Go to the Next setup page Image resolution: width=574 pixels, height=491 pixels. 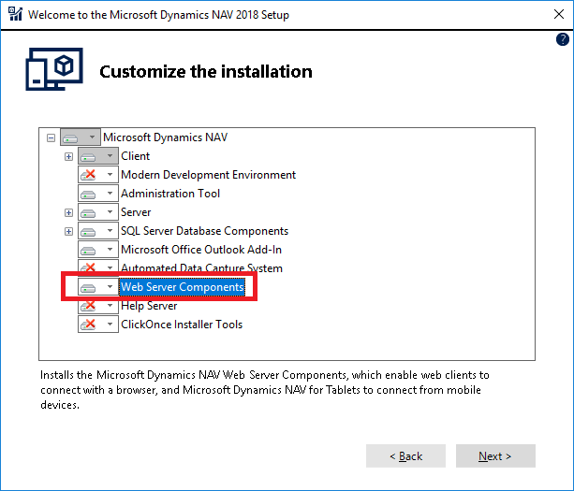tap(495, 455)
